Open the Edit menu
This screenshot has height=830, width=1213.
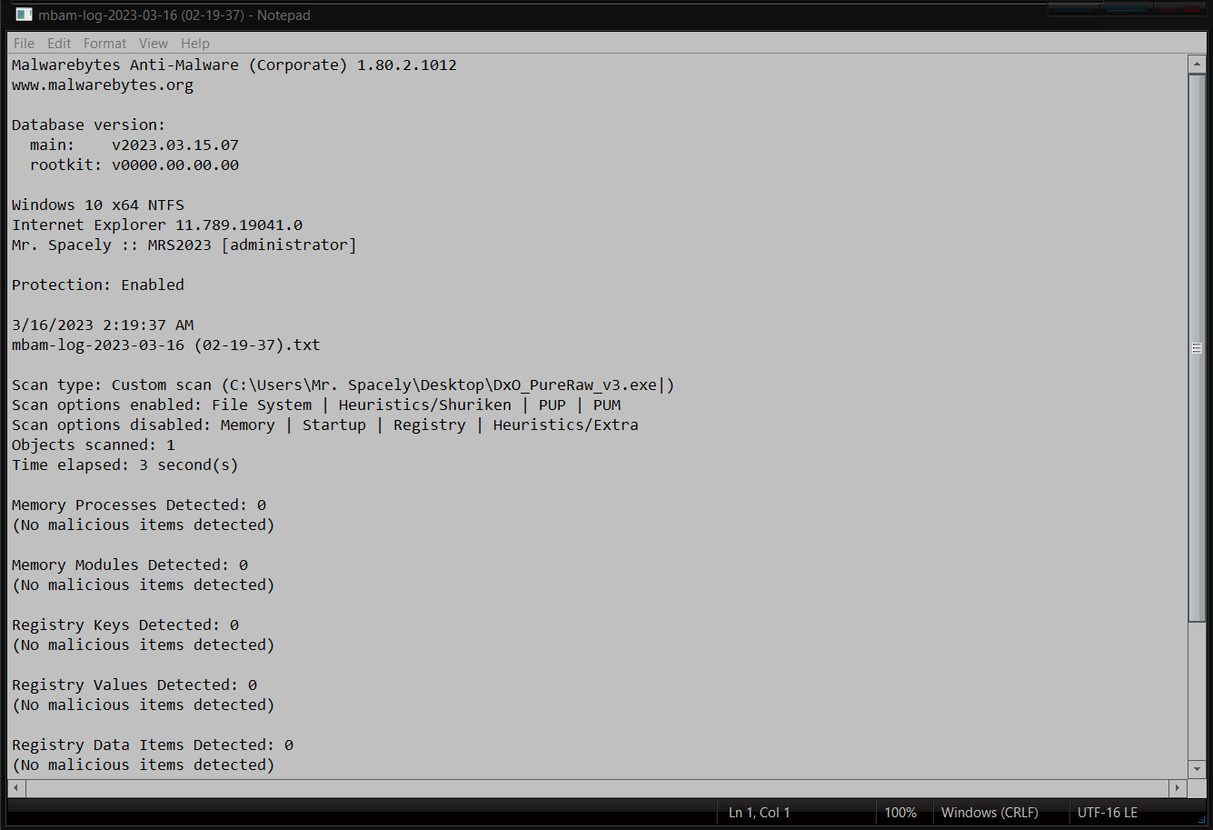tap(59, 44)
